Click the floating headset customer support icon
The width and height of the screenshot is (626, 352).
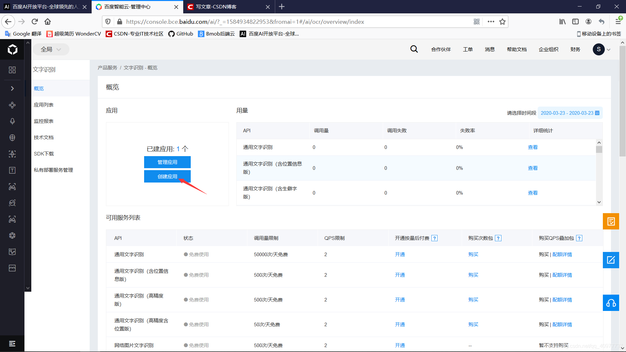611,303
